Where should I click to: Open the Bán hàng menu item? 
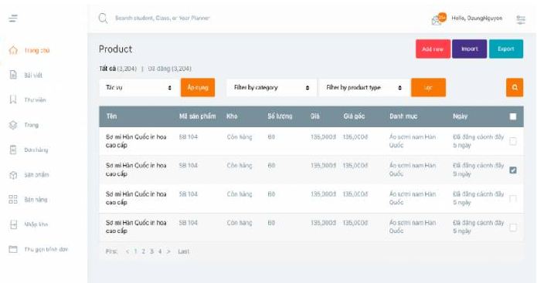click(36, 199)
